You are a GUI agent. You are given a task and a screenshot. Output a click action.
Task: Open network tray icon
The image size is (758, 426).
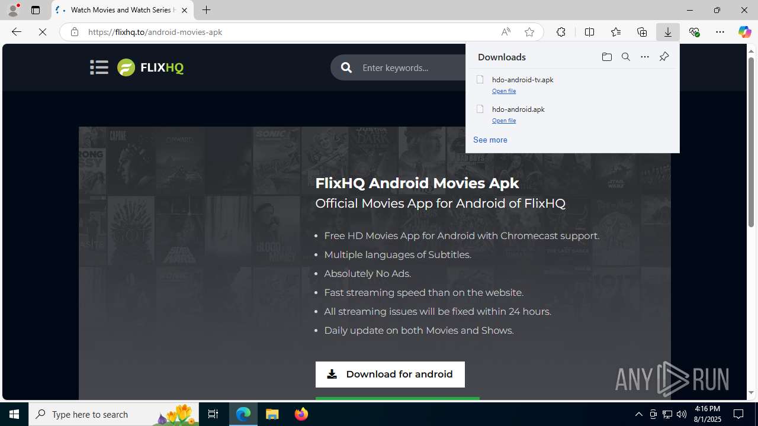[667, 414]
